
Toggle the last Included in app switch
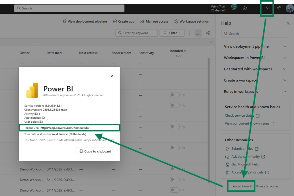point(174,190)
